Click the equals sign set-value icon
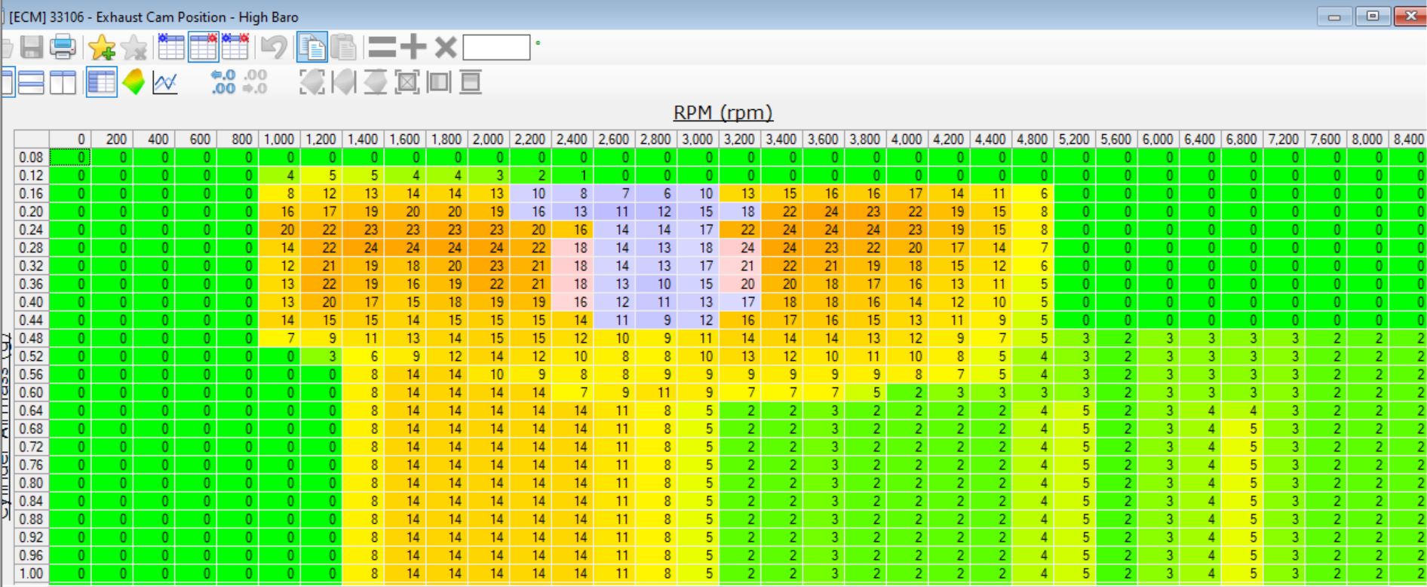Image resolution: width=1427 pixels, height=587 pixels. coord(382,47)
